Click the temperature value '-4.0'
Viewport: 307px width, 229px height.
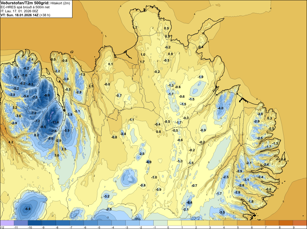220,108
